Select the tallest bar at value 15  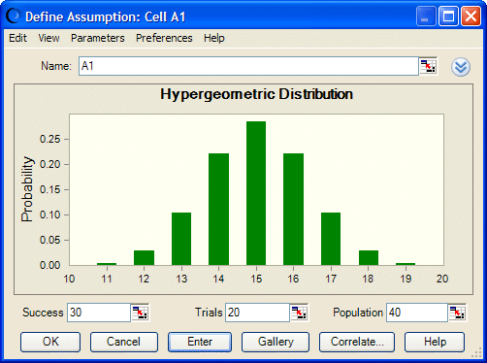coord(256,193)
